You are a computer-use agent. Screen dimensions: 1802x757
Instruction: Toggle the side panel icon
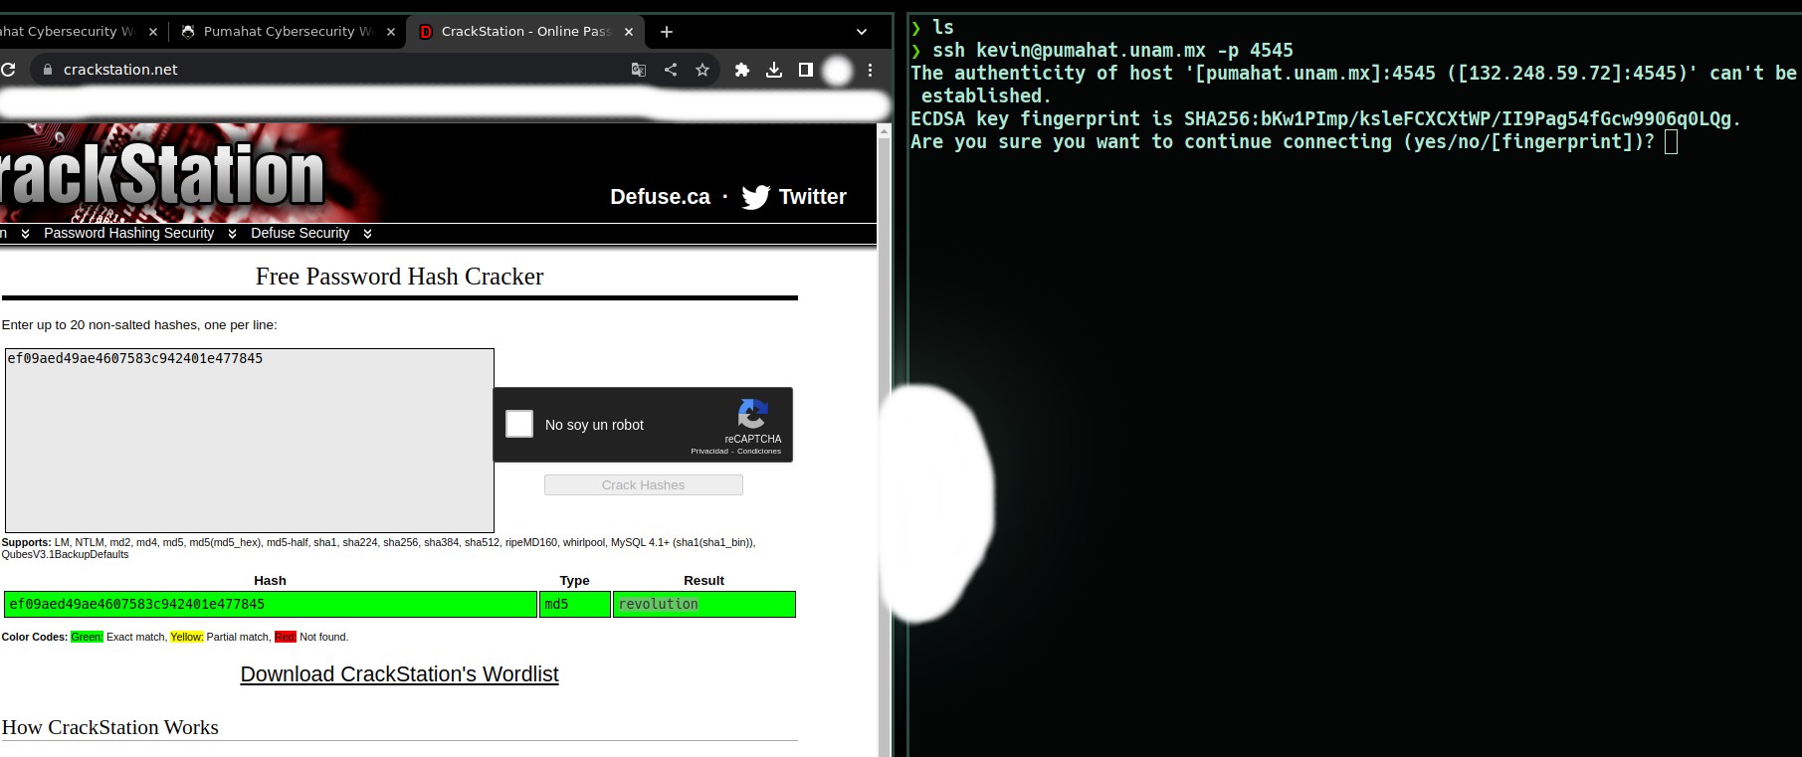[806, 70]
